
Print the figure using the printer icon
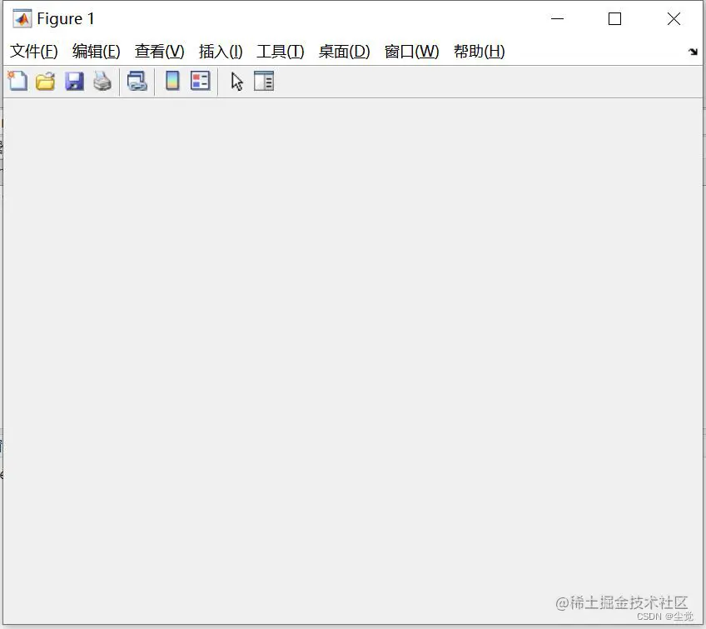tap(102, 81)
